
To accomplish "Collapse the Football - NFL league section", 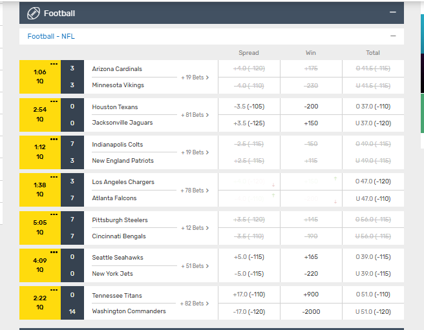I will coord(392,36).
